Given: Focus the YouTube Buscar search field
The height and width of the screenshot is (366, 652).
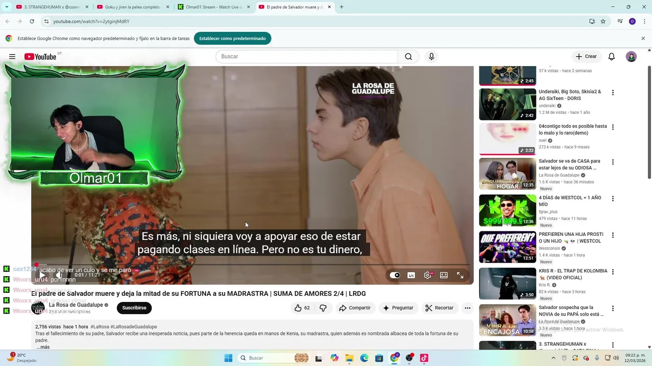Looking at the screenshot, I should 307,56.
